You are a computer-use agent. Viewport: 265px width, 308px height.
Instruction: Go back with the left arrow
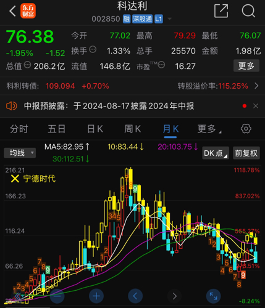click(x=12, y=11)
